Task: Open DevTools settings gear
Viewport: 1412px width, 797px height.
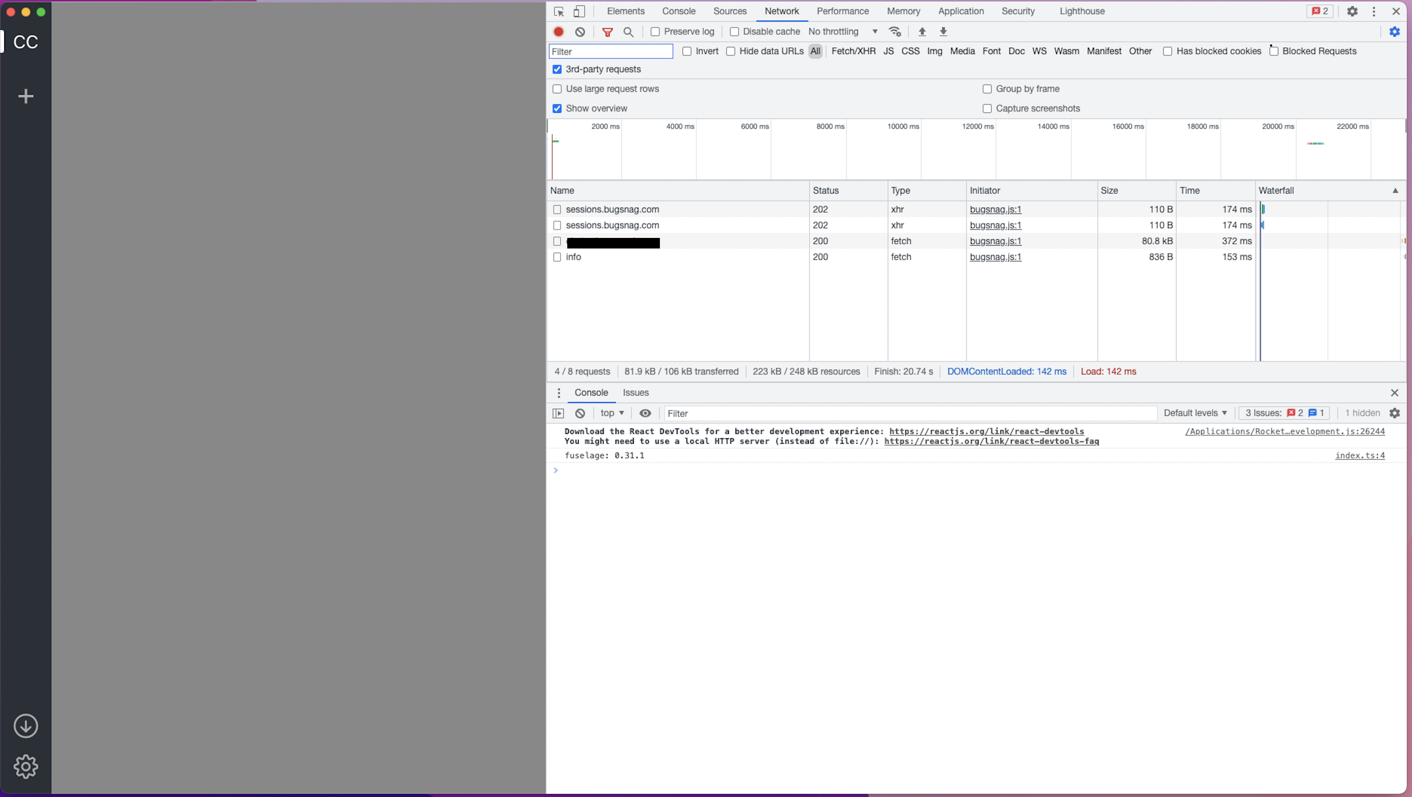Action: [1352, 11]
